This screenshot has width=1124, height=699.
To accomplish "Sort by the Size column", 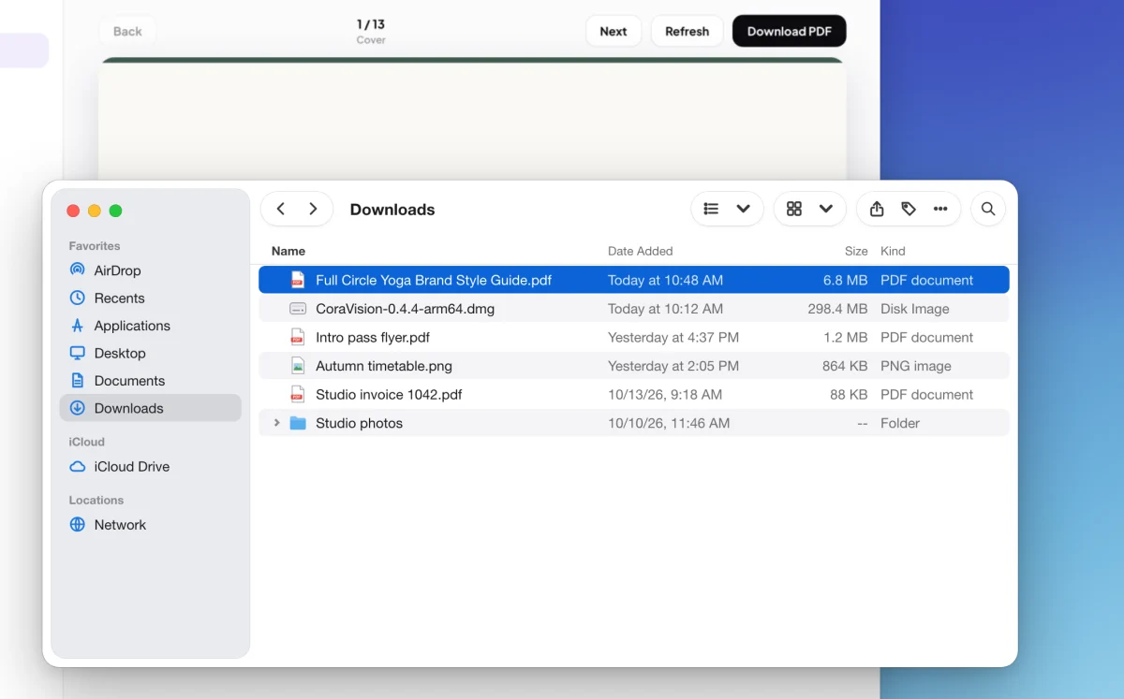I will point(856,251).
